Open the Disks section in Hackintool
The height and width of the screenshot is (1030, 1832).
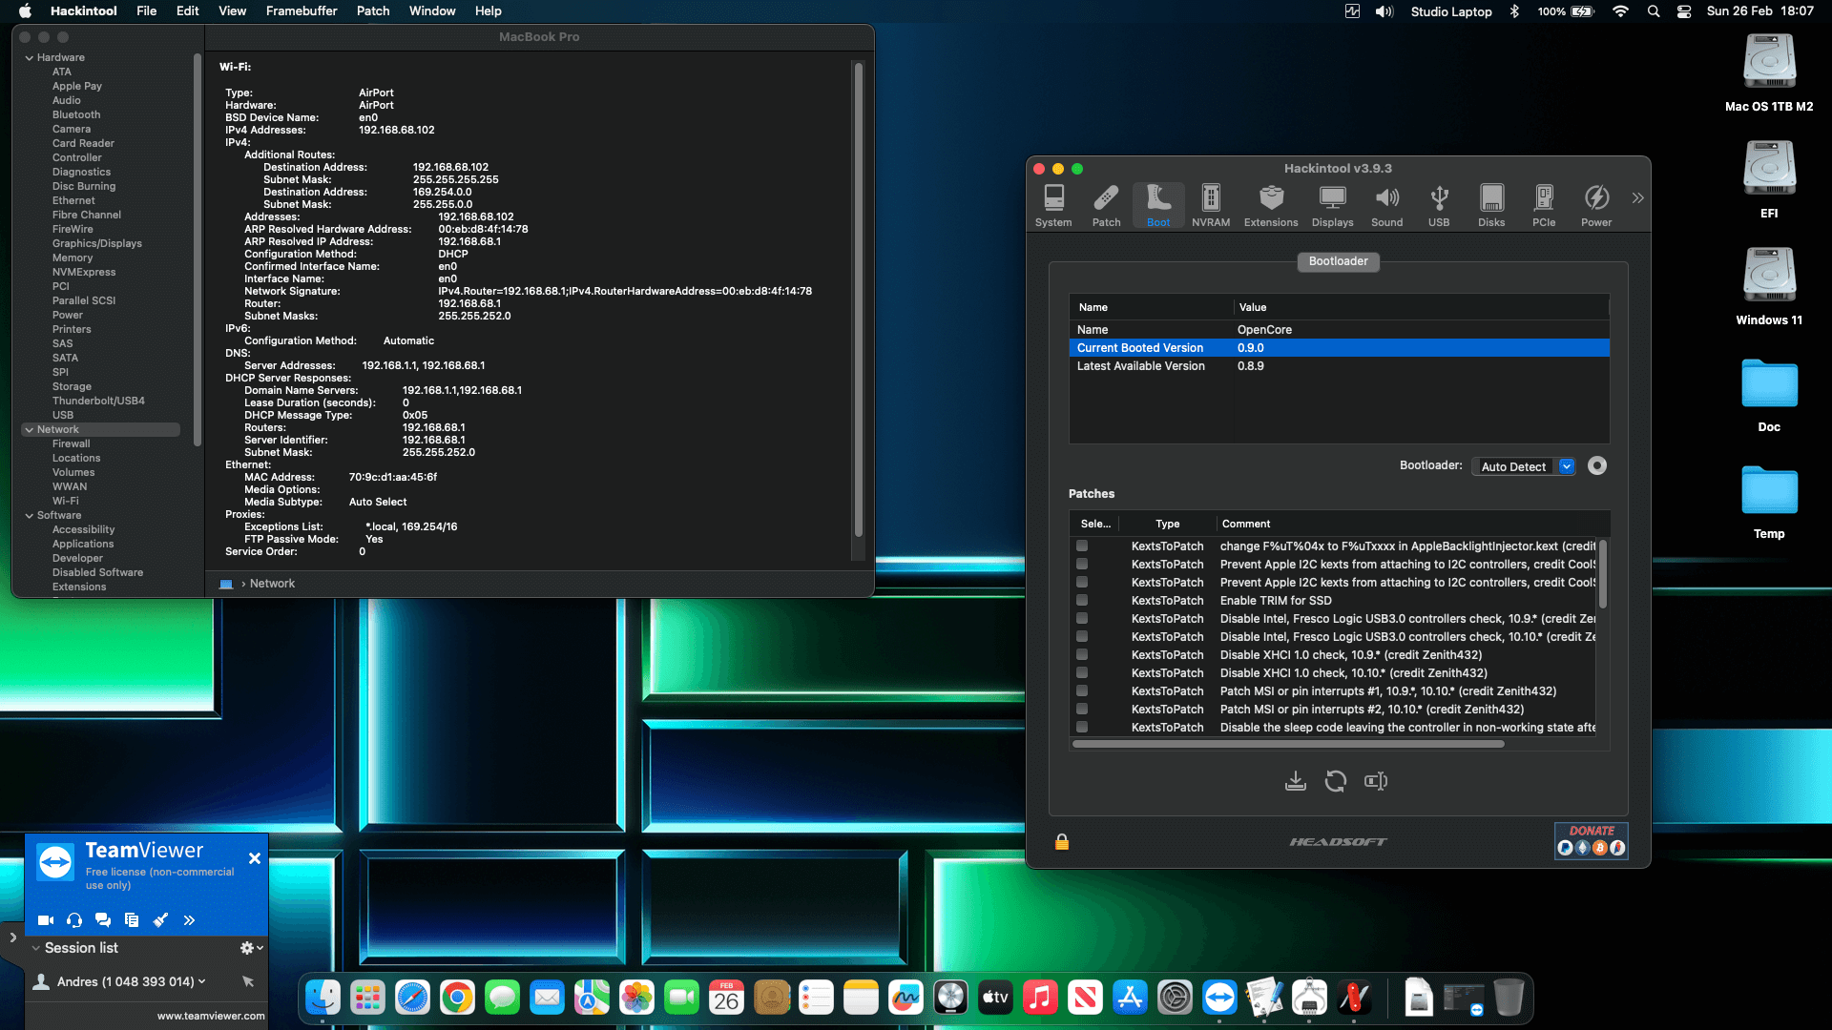(x=1491, y=205)
